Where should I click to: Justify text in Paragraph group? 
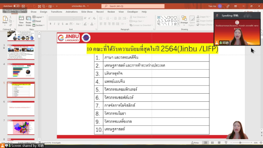pyautogui.click(x=114, y=24)
